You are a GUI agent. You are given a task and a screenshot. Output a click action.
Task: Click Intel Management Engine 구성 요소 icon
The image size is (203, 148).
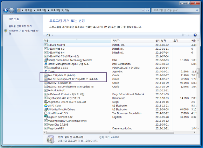tap(46, 64)
